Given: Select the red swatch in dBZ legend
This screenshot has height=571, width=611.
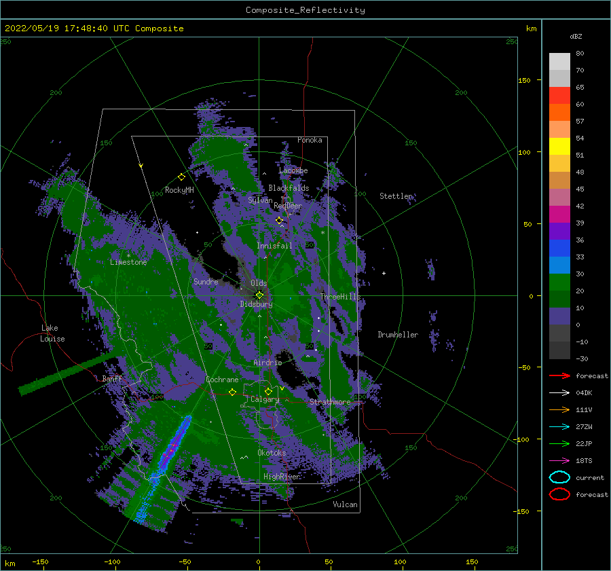Looking at the screenshot, I should coord(559,95).
